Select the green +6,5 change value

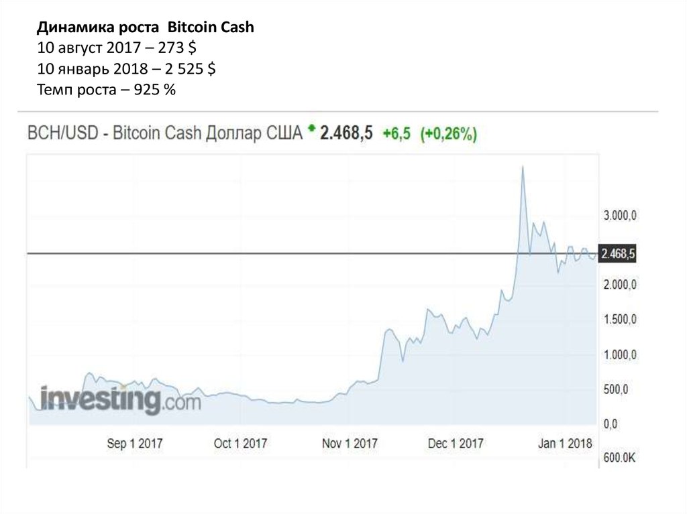click(x=397, y=134)
